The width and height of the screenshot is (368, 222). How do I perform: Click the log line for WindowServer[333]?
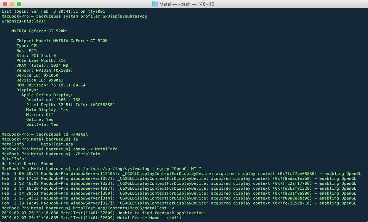[179, 184]
